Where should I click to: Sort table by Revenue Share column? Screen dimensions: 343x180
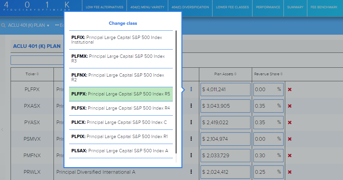point(268,74)
